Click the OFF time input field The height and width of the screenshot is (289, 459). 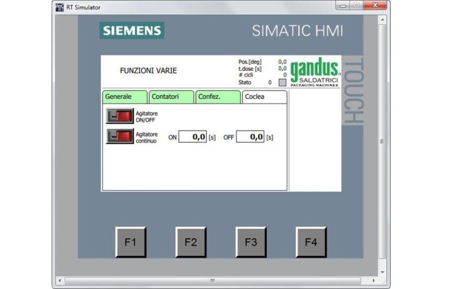coord(250,137)
